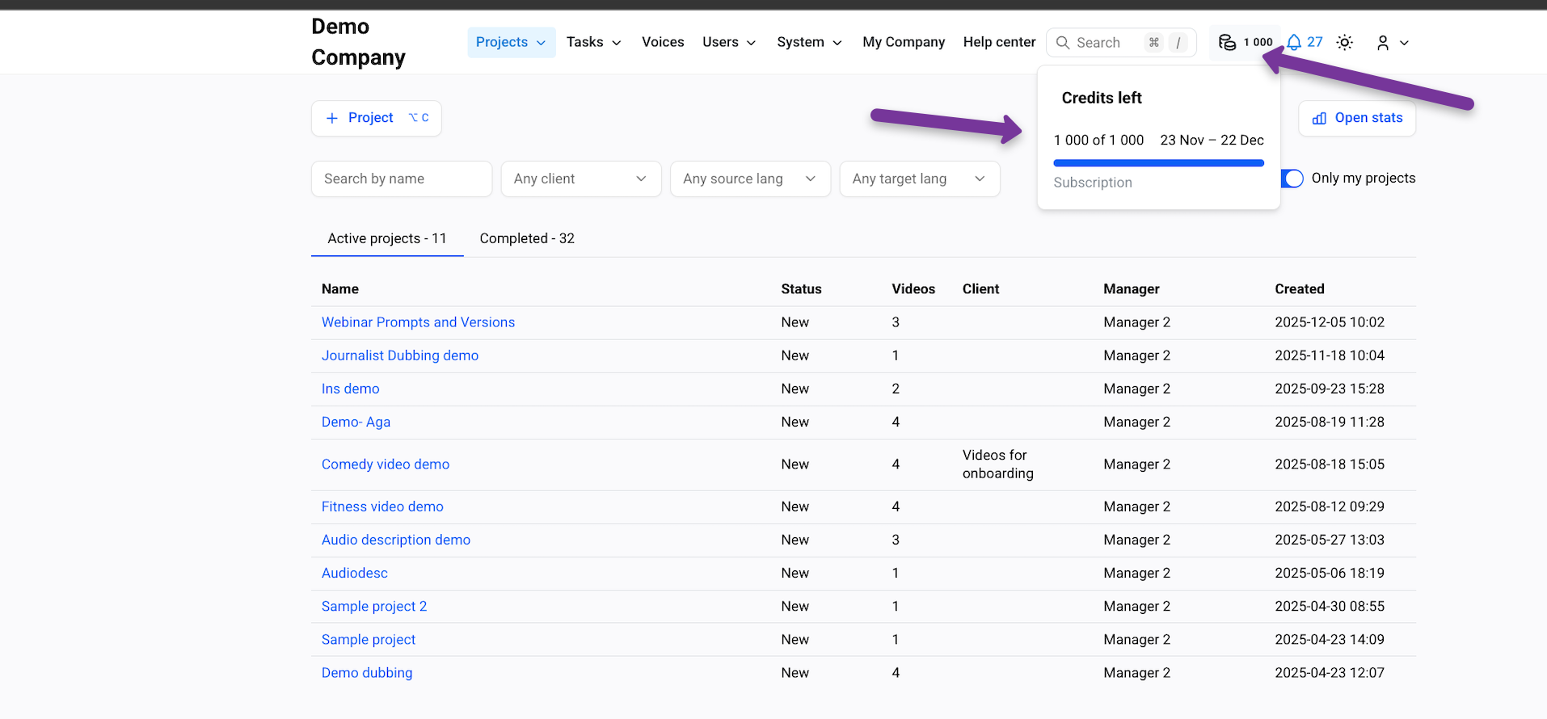Click the search magnifier icon
Screen dimensions: 1547x719
pyautogui.click(x=1063, y=43)
